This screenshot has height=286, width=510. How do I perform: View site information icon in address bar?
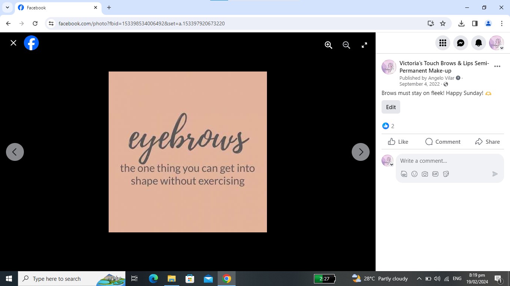pyautogui.click(x=51, y=23)
